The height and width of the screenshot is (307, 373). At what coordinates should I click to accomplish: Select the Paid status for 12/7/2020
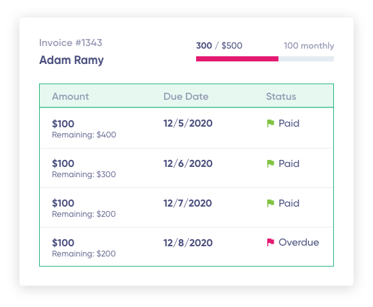coord(289,203)
